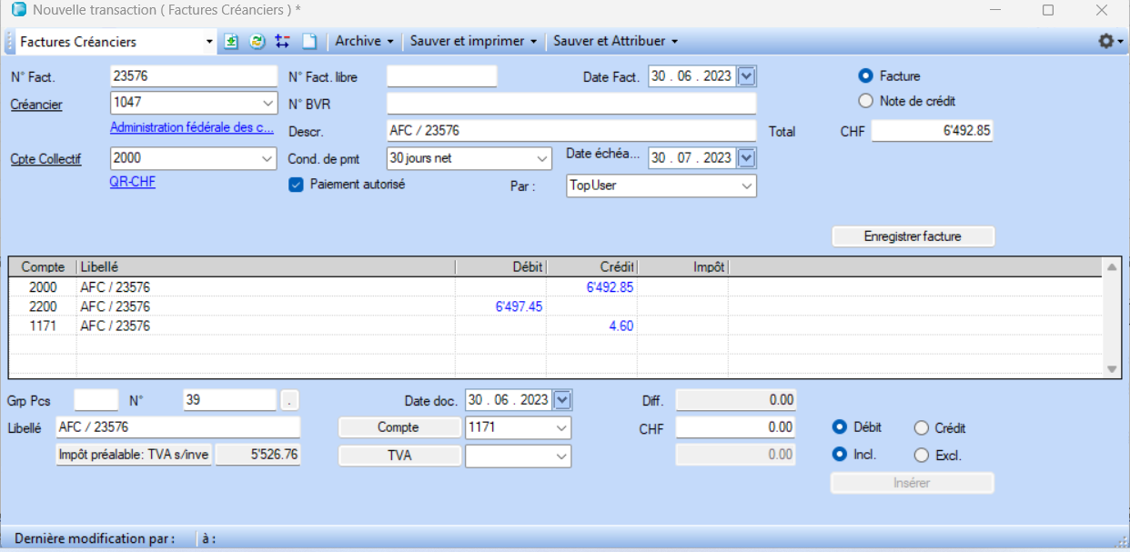Open the Date doc. calendar picker
The height and width of the screenshot is (552, 1130).
pyautogui.click(x=562, y=400)
